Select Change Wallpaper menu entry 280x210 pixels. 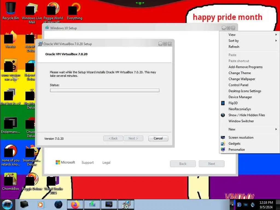tap(249, 79)
